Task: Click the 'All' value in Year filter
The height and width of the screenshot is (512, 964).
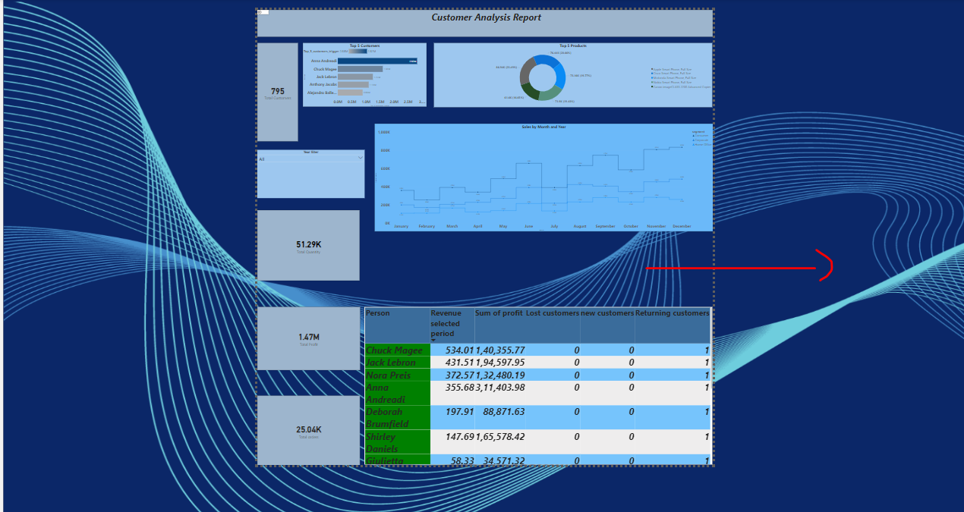Action: (x=262, y=159)
